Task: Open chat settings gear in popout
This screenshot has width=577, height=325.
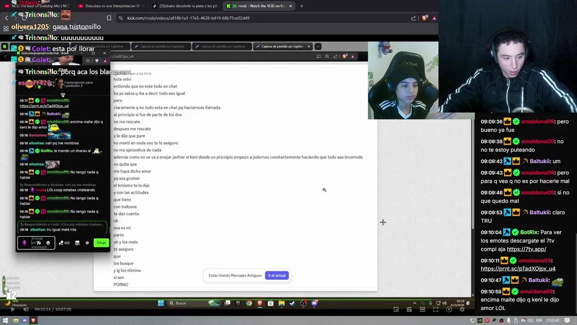Action: [x=87, y=243]
